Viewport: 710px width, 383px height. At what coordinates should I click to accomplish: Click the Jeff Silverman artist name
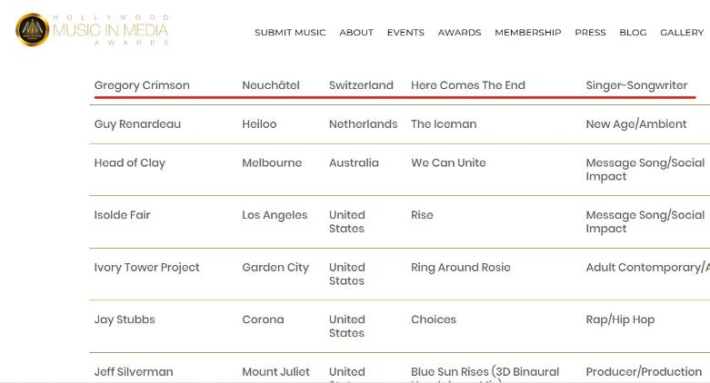[134, 372]
